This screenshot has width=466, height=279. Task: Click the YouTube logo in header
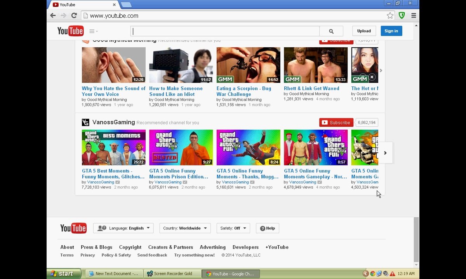(70, 31)
